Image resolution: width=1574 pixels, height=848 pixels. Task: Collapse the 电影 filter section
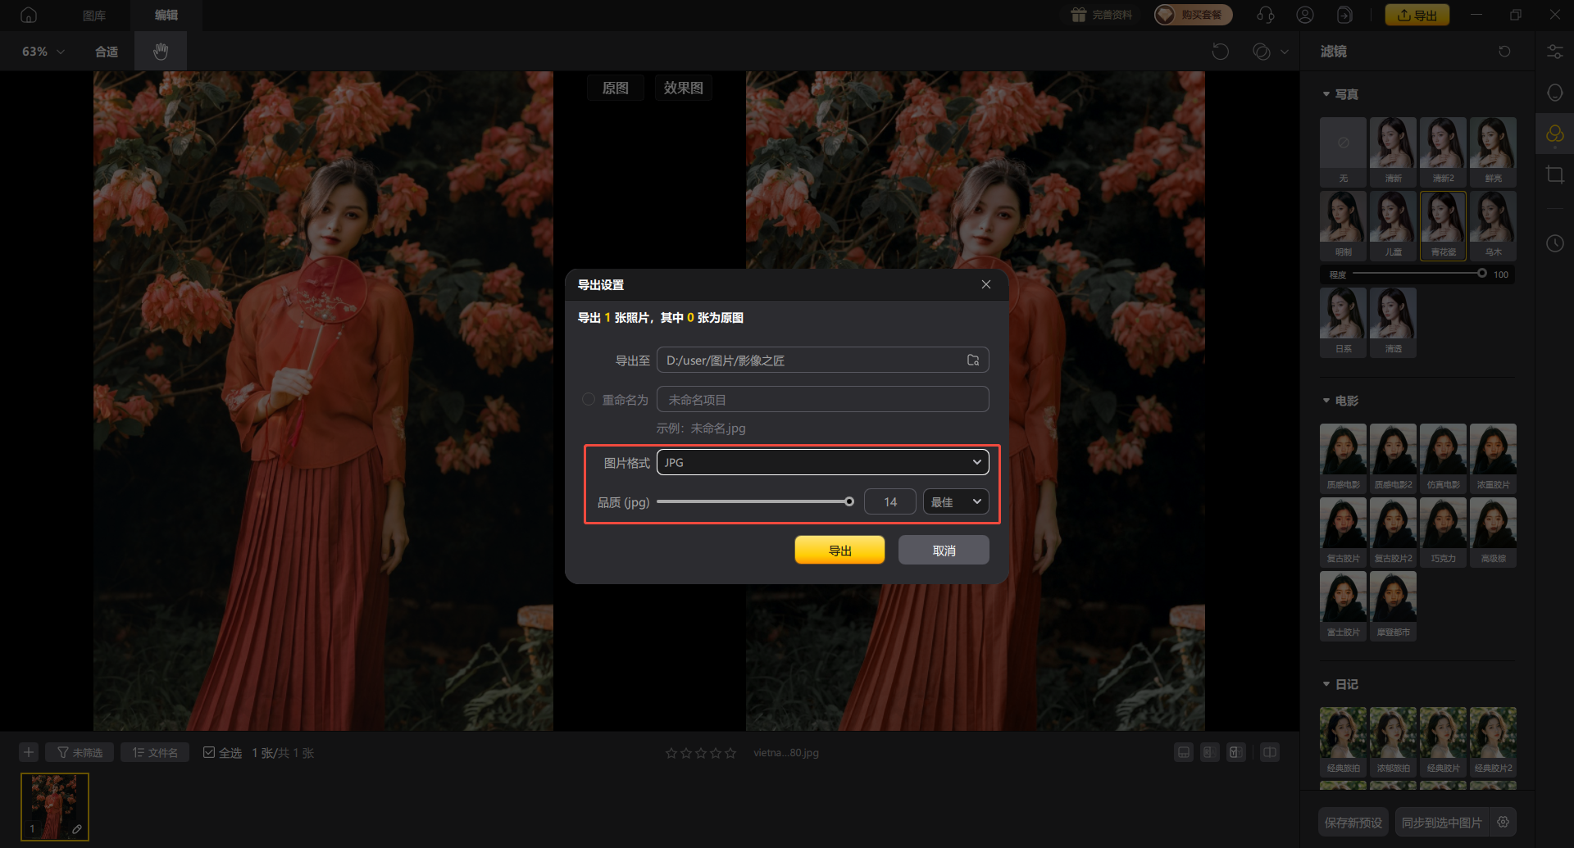pyautogui.click(x=1326, y=401)
